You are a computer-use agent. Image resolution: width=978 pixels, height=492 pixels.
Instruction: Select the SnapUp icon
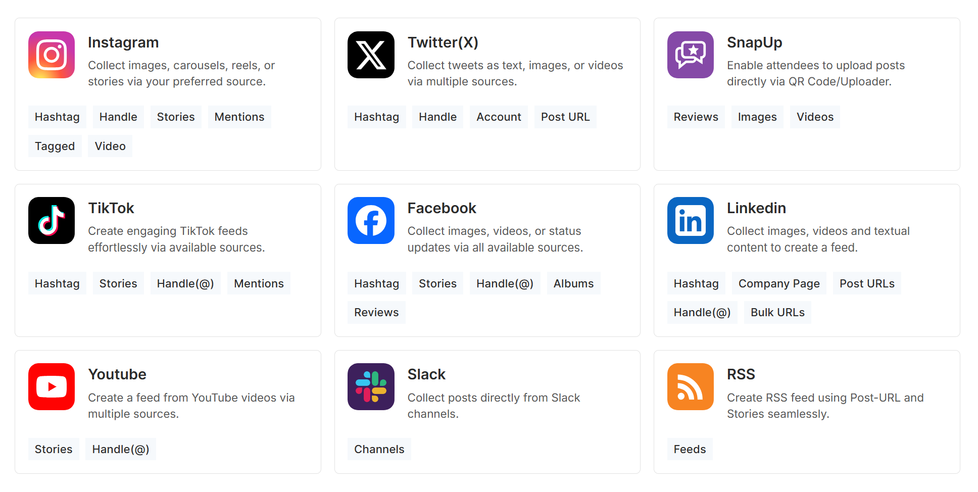(690, 55)
